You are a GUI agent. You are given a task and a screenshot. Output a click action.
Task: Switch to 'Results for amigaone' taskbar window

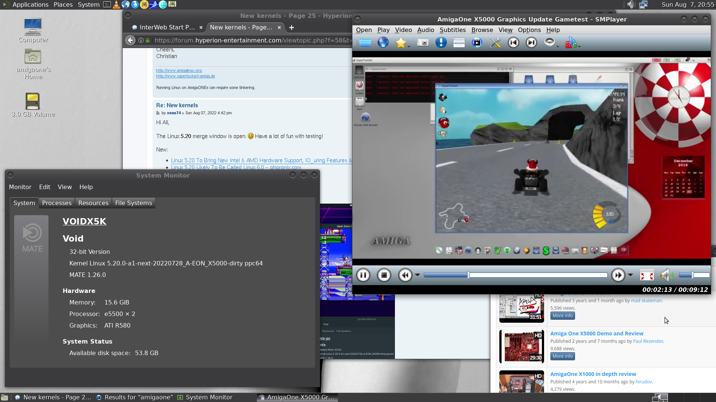click(x=135, y=397)
